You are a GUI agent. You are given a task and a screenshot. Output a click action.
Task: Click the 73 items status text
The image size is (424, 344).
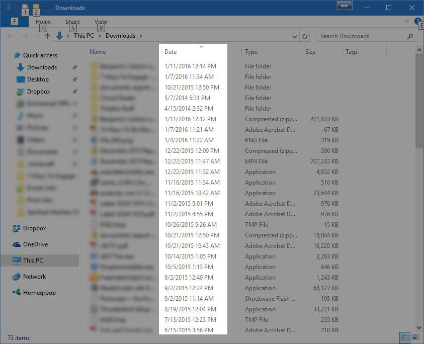click(x=19, y=338)
